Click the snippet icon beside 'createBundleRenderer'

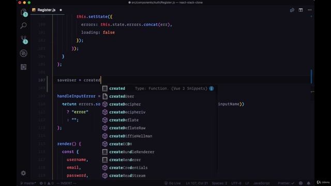point(104,152)
